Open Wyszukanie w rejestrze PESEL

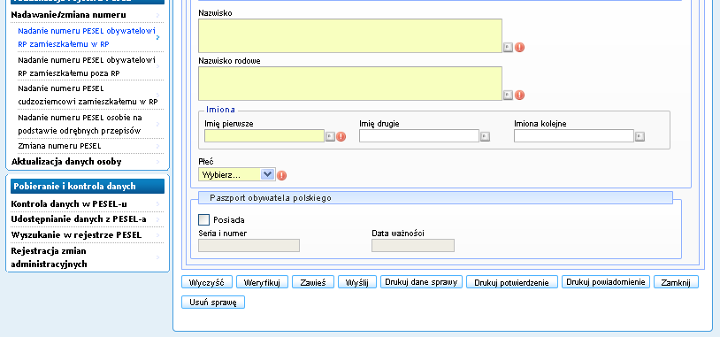pos(76,235)
